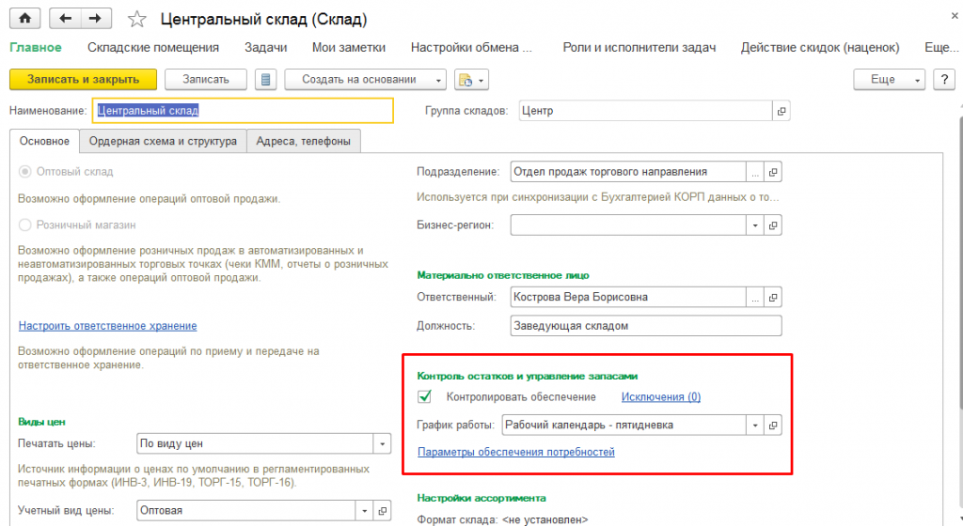Screen dimensions: 963x526
Task: Select the Розничный магазин radio button
Action: (24, 225)
